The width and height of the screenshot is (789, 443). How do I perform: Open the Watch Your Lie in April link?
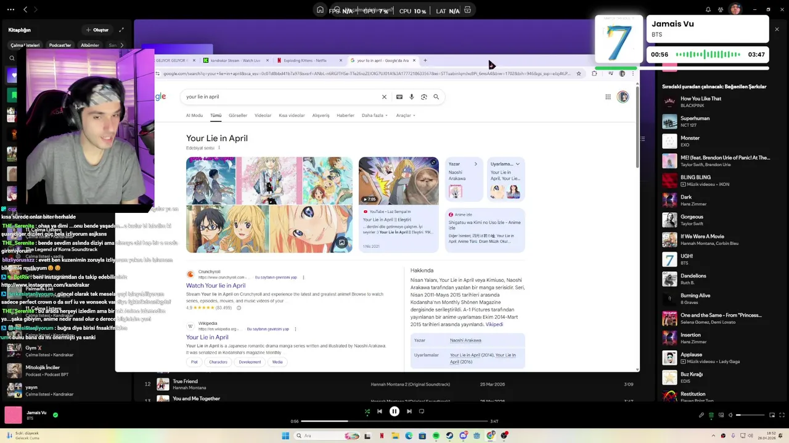(x=216, y=285)
